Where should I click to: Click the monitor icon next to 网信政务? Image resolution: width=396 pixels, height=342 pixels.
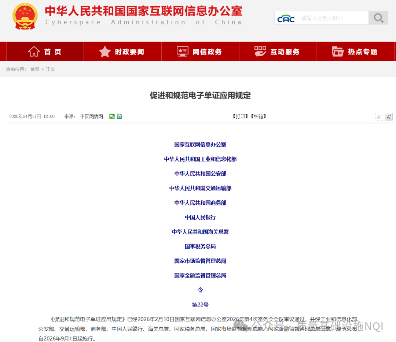pos(182,52)
